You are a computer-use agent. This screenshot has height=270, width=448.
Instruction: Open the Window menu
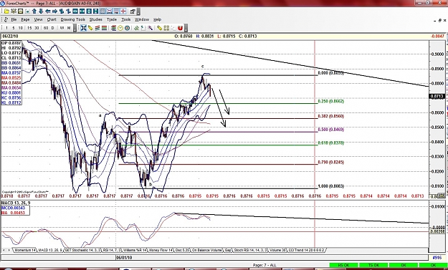142,19
